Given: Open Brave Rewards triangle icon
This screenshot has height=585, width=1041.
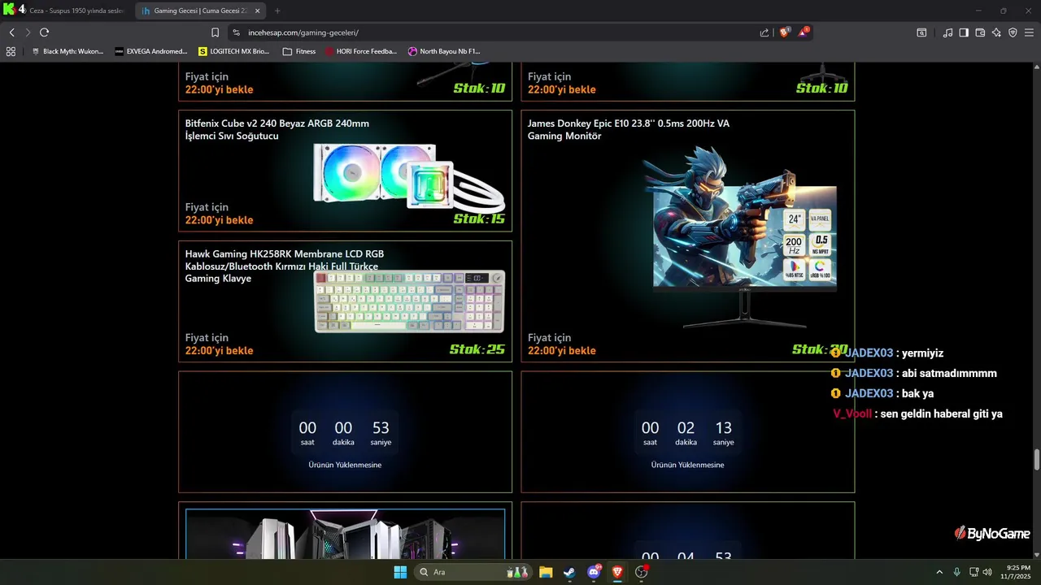Looking at the screenshot, I should 804,32.
